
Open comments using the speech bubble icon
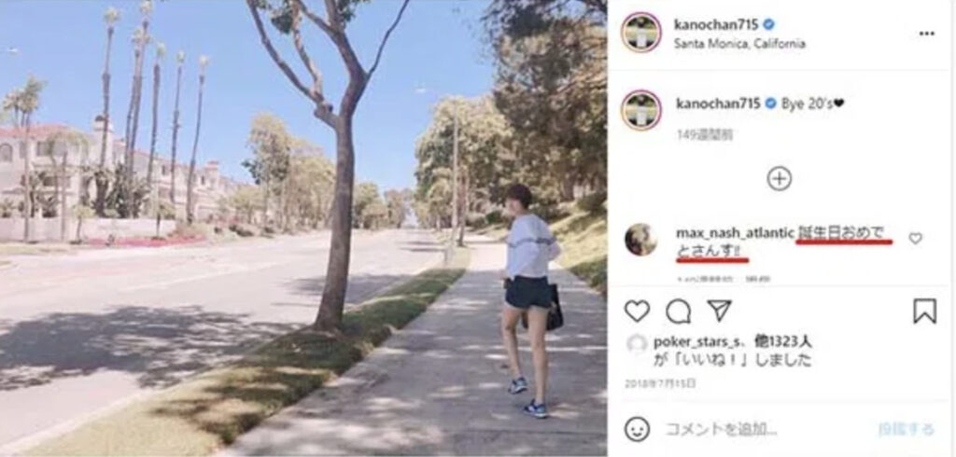[x=678, y=312]
